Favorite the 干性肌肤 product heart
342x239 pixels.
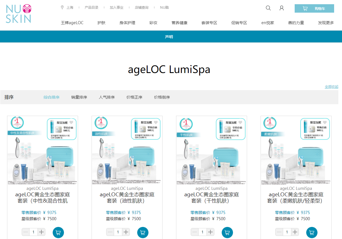click(x=240, y=122)
